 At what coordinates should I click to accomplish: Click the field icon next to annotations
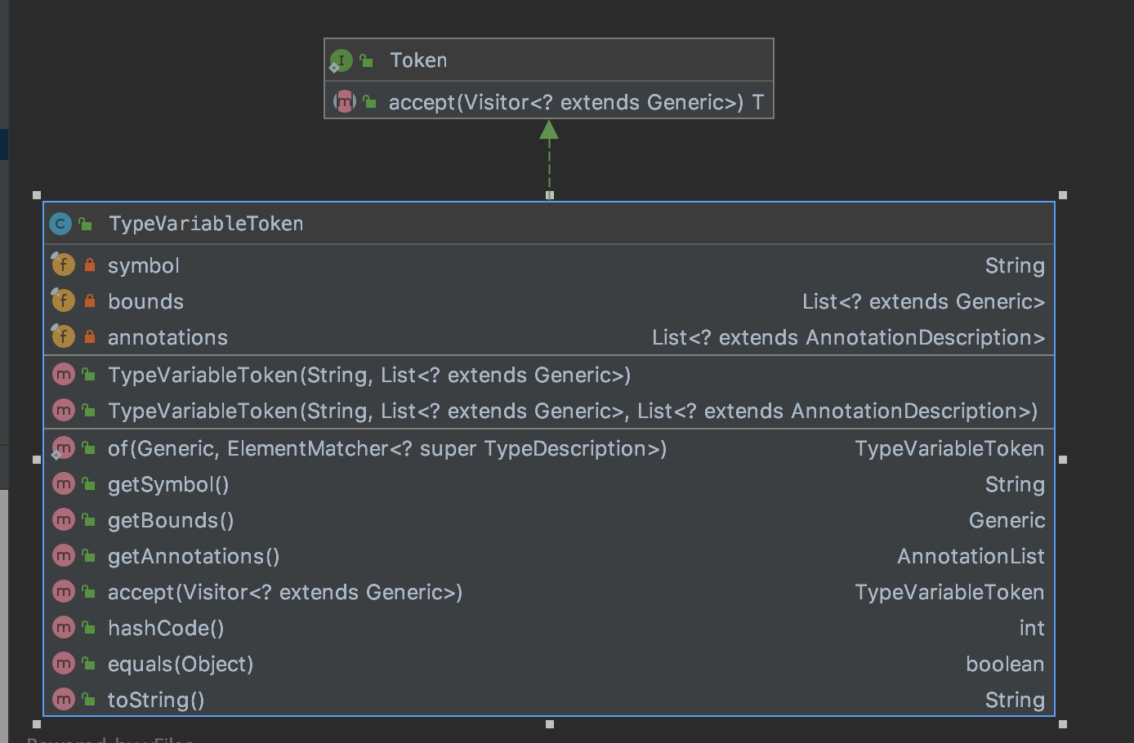pyautogui.click(x=64, y=337)
